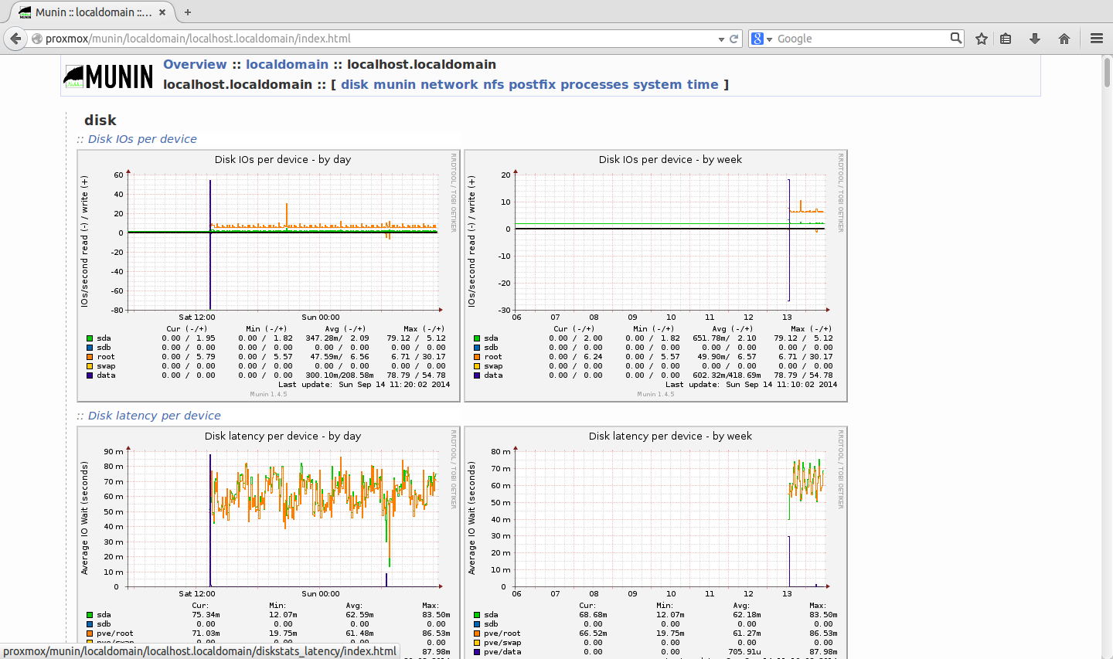Open URL history dropdown arrow
This screenshot has width=1113, height=659.
(721, 39)
